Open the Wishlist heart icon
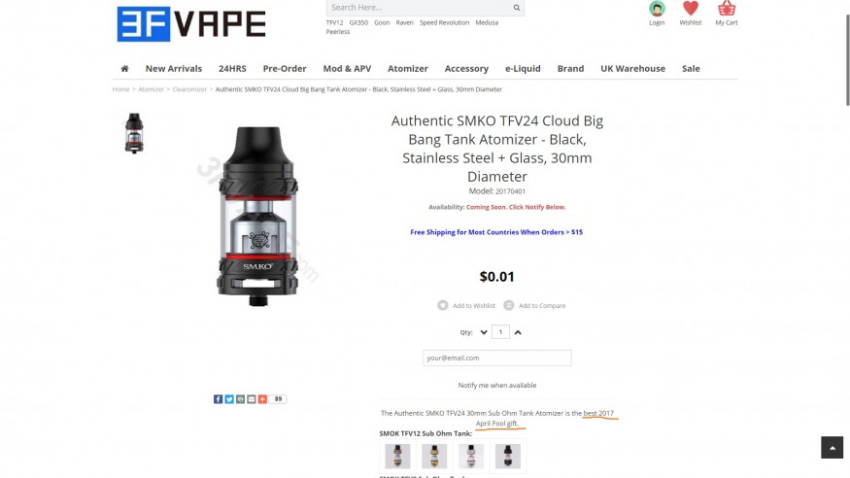Viewport: 850px width, 478px height. click(x=691, y=9)
